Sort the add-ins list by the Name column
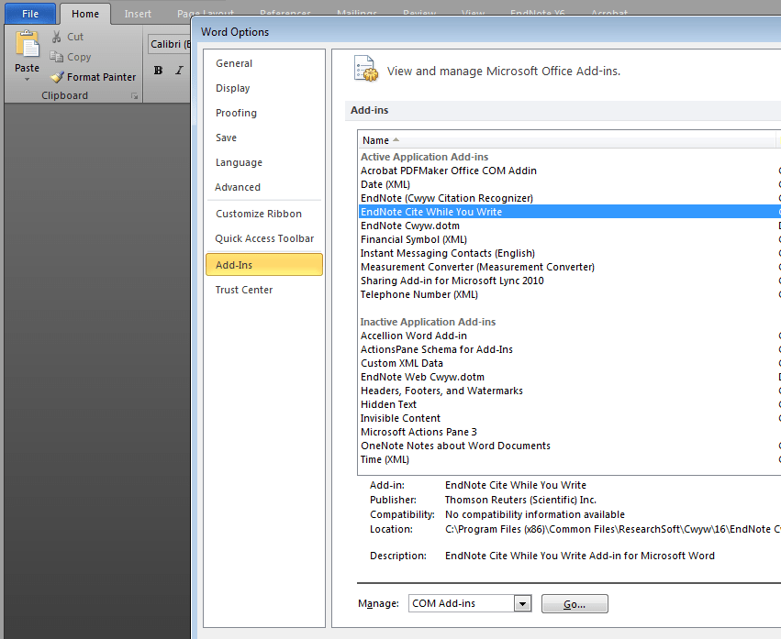 coord(376,139)
